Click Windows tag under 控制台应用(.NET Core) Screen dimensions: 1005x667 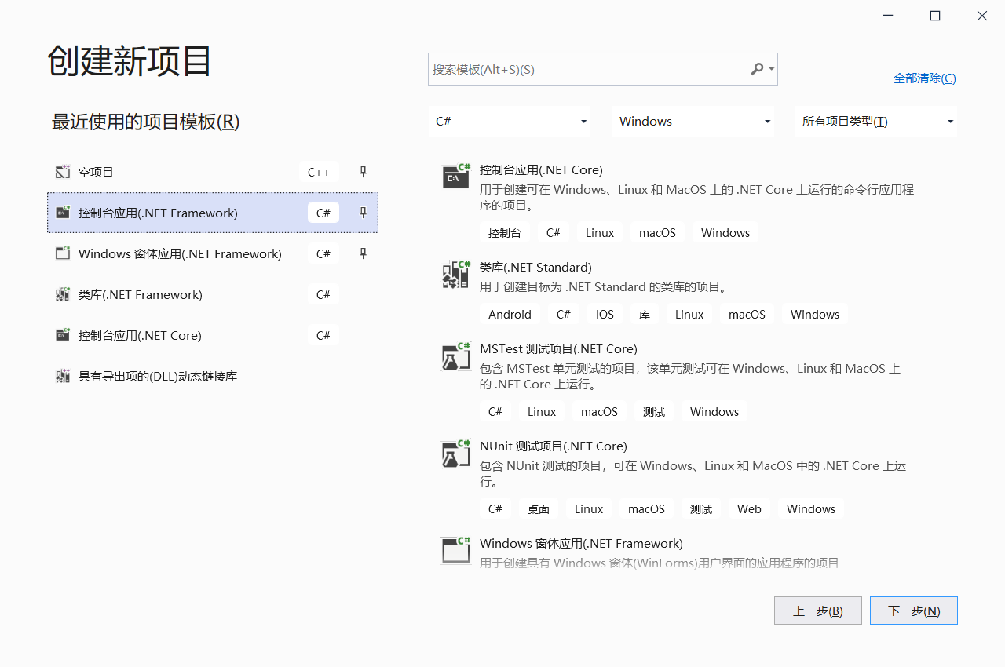[725, 232]
